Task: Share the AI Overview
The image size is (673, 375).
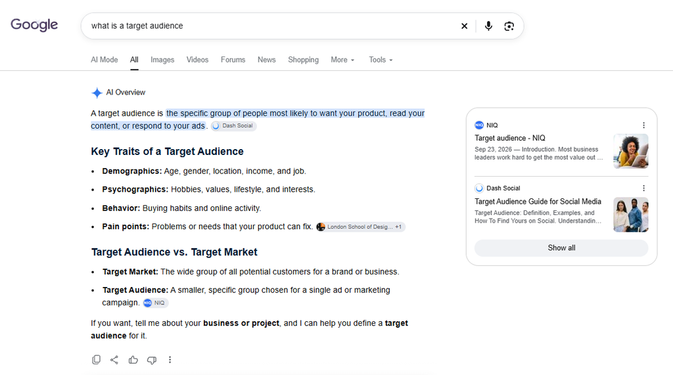Action: click(x=114, y=359)
